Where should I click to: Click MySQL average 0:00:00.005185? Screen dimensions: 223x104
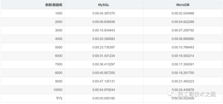[103, 98]
